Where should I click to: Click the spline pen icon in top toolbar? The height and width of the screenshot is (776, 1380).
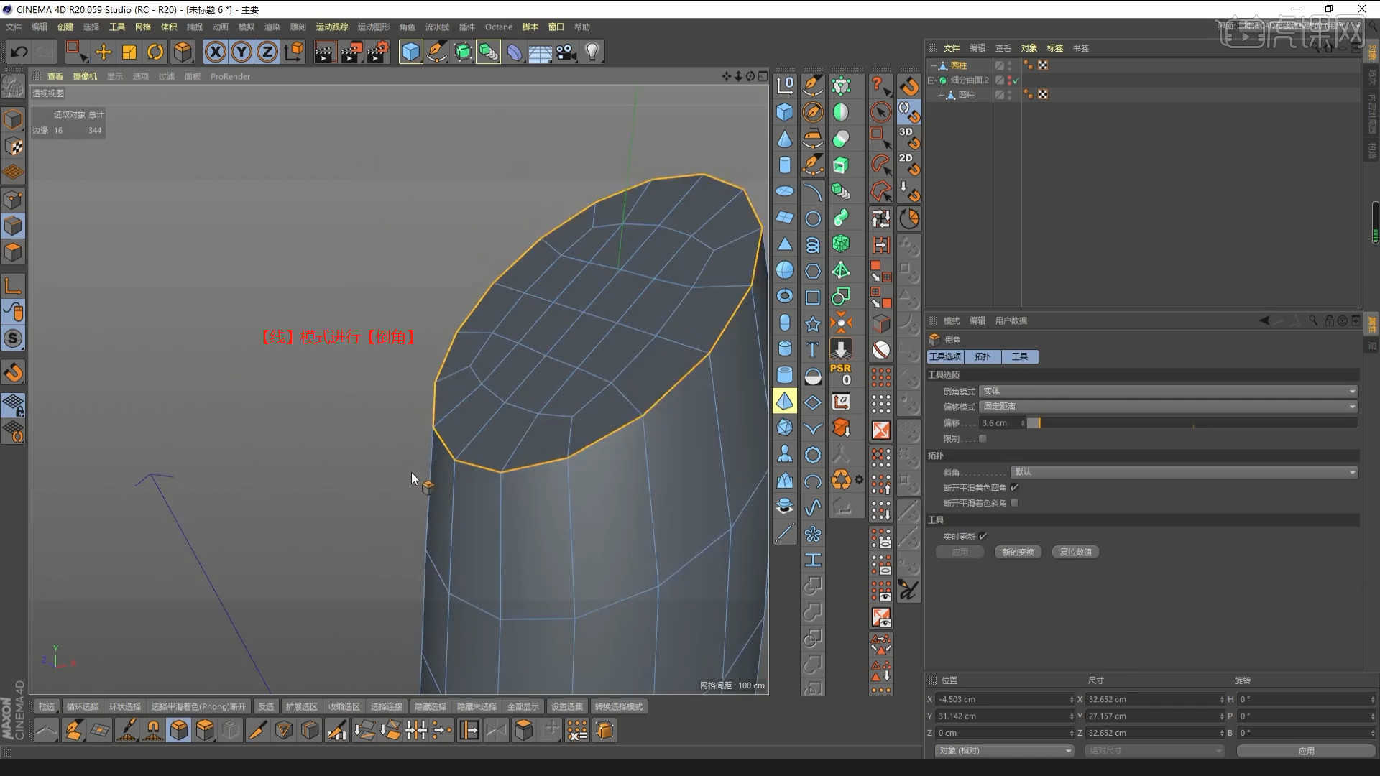coord(436,52)
